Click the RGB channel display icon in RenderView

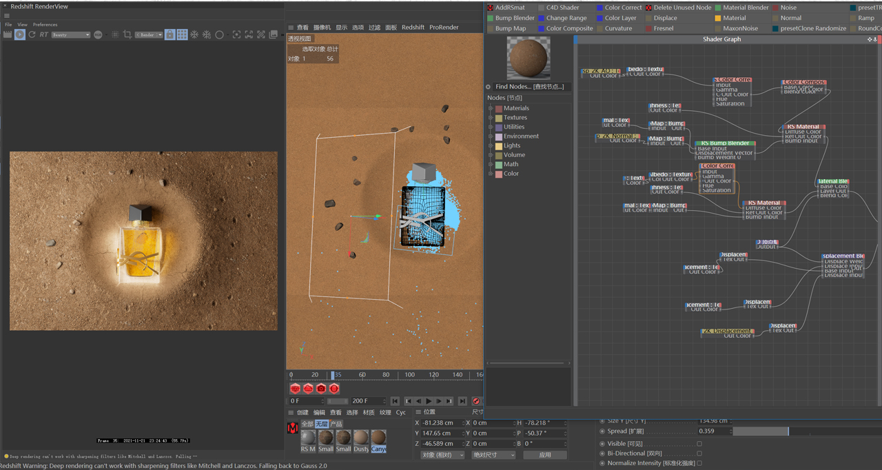(98, 34)
